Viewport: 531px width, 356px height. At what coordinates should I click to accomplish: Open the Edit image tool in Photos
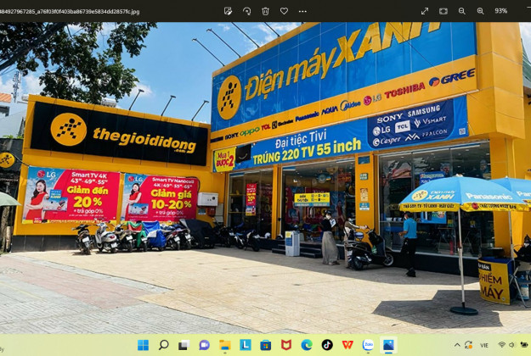[228, 11]
